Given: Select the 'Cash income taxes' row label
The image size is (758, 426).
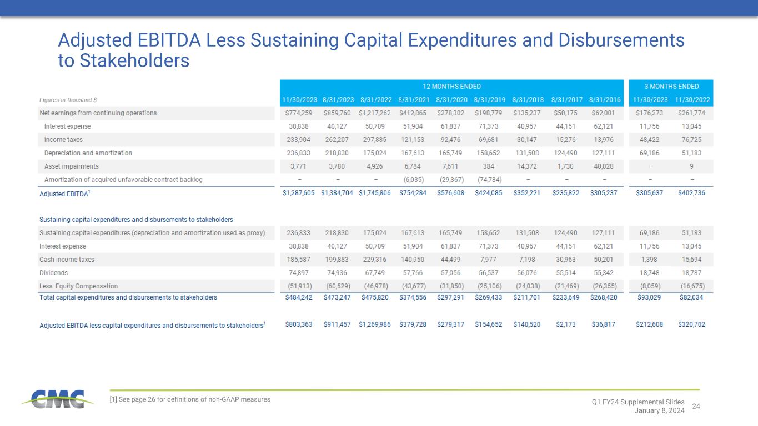Looking at the screenshot, I should pos(66,260).
